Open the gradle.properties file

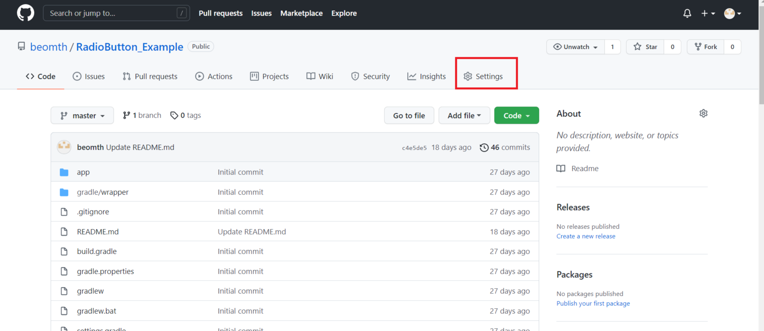click(105, 271)
